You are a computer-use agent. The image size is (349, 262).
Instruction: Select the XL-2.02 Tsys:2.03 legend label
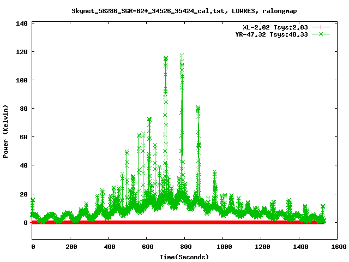(275, 27)
